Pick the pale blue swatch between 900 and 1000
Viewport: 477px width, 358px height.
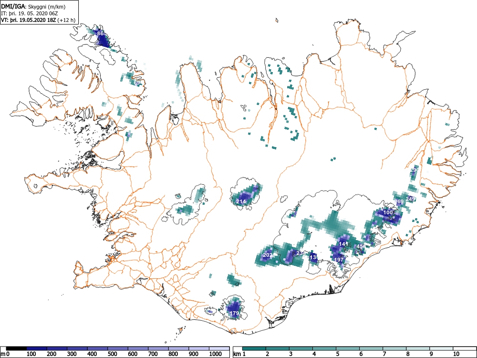click(x=199, y=348)
